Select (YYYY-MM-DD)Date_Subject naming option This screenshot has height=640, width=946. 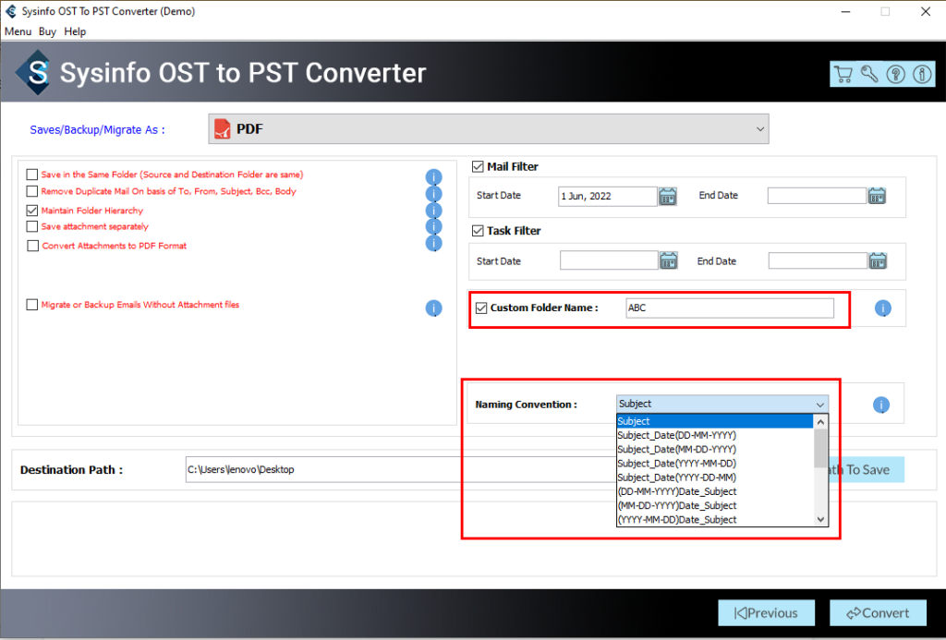tap(715, 519)
